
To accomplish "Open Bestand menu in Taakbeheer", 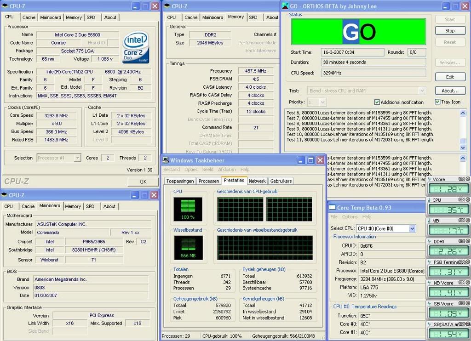I will click(x=172, y=169).
